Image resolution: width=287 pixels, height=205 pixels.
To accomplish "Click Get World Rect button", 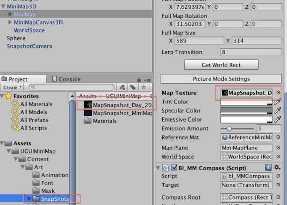I will 221,65.
